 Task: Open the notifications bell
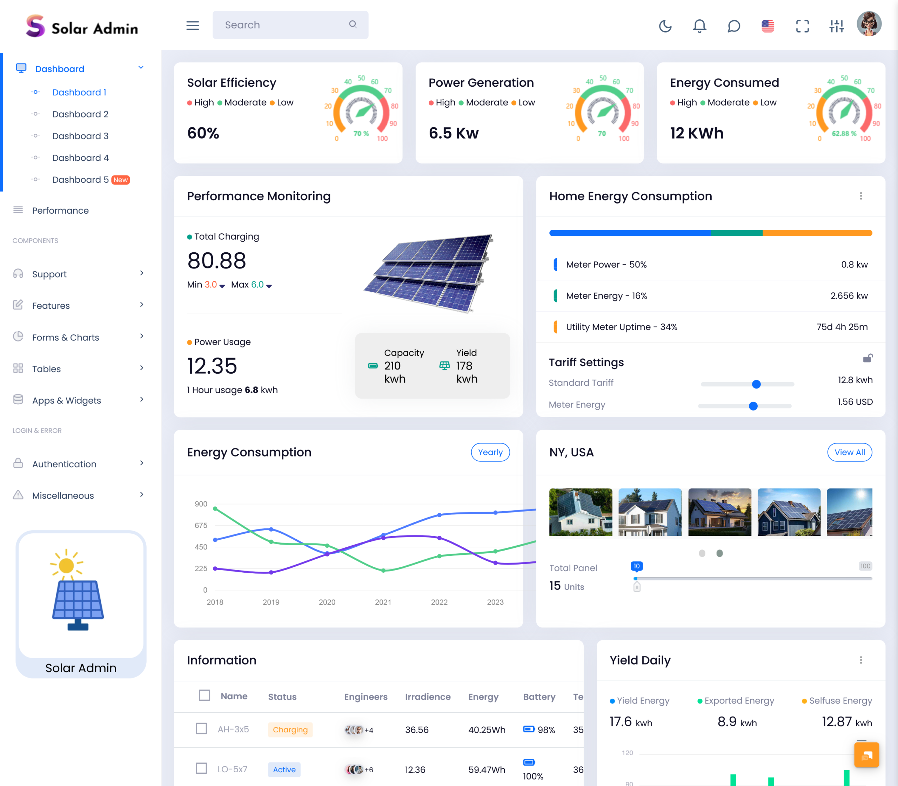click(699, 26)
